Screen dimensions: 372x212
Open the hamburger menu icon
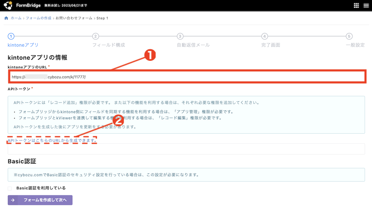pyautogui.click(x=366, y=5)
